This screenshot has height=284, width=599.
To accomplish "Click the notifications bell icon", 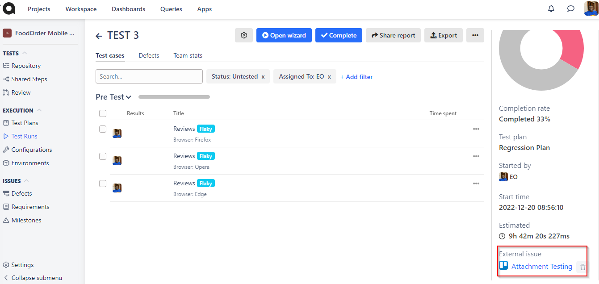I will [551, 8].
